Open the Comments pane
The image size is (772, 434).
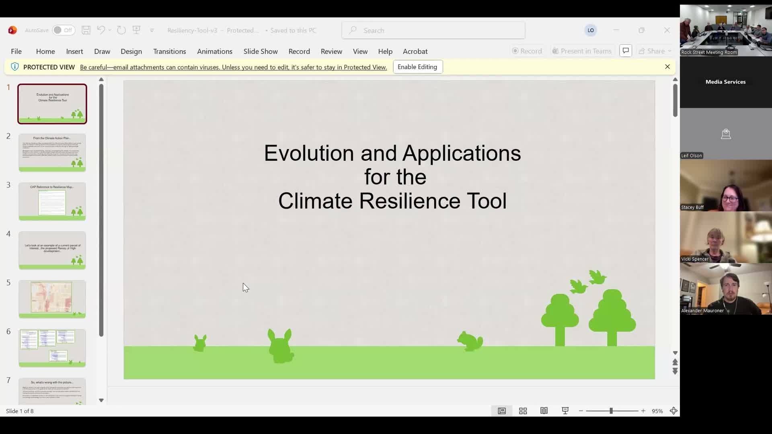coord(626,51)
